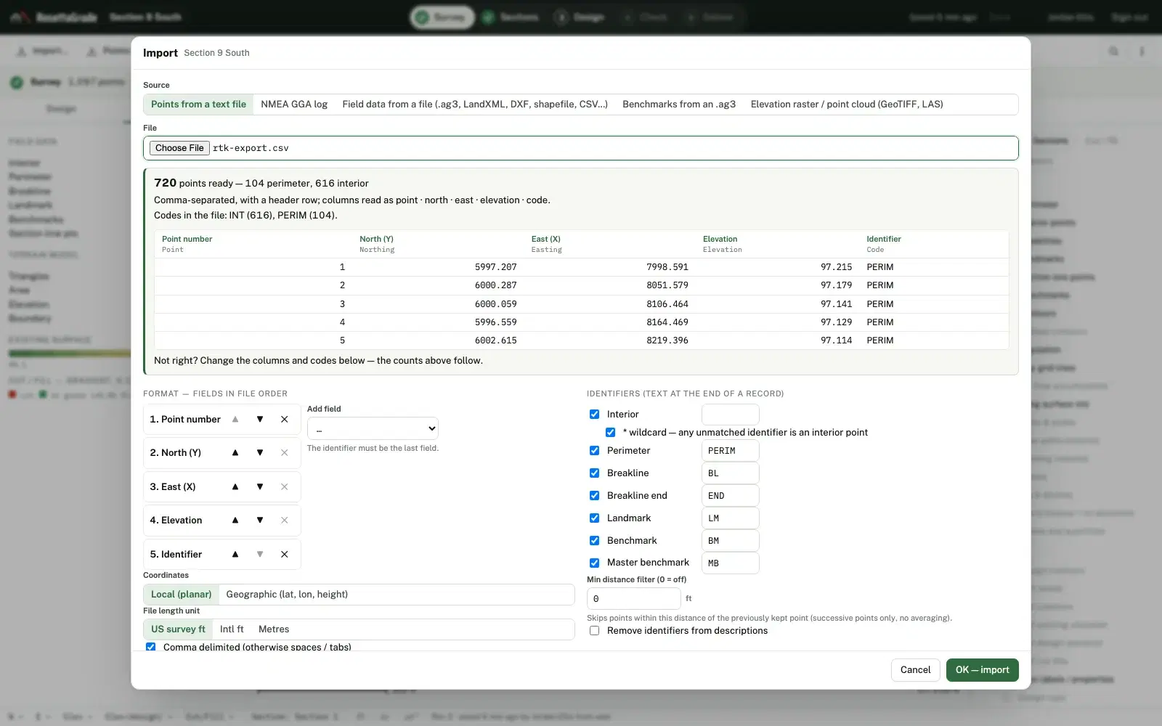Edit the Master benchmark code MB
1162x726 pixels.
click(x=730, y=563)
